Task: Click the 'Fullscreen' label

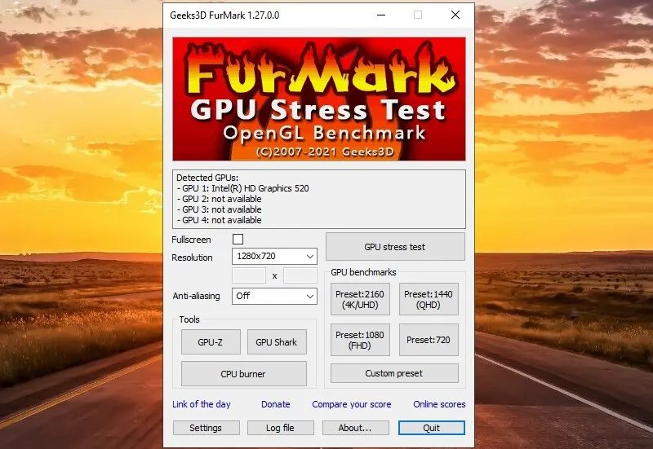Action: (191, 240)
